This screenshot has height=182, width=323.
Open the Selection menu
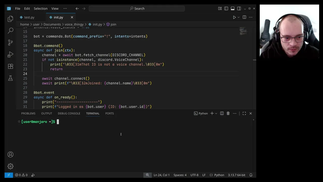(x=41, y=8)
